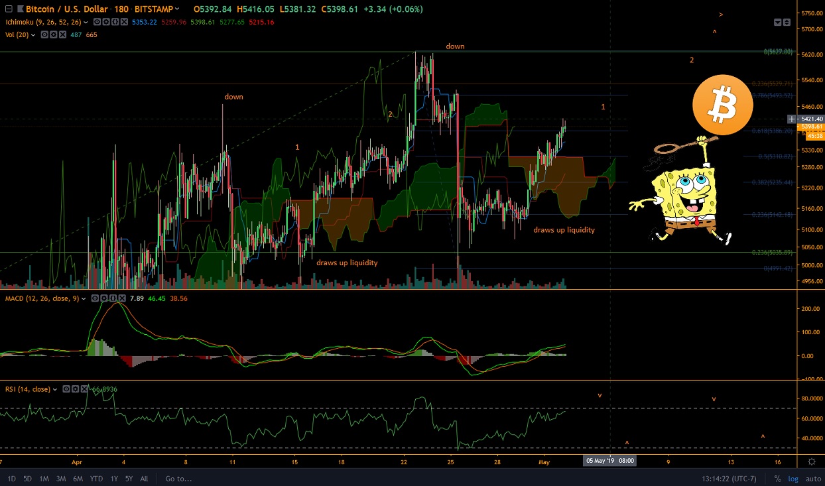
Task: Select the 3M time range
Action: [x=61, y=479]
